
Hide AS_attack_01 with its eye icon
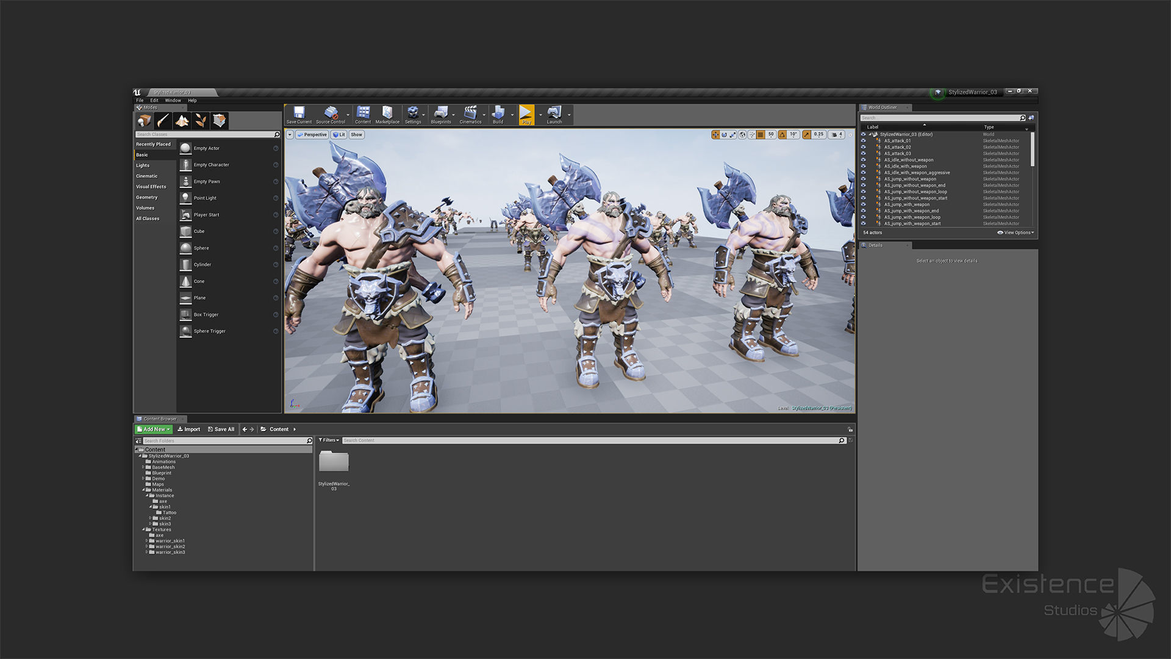[863, 141]
